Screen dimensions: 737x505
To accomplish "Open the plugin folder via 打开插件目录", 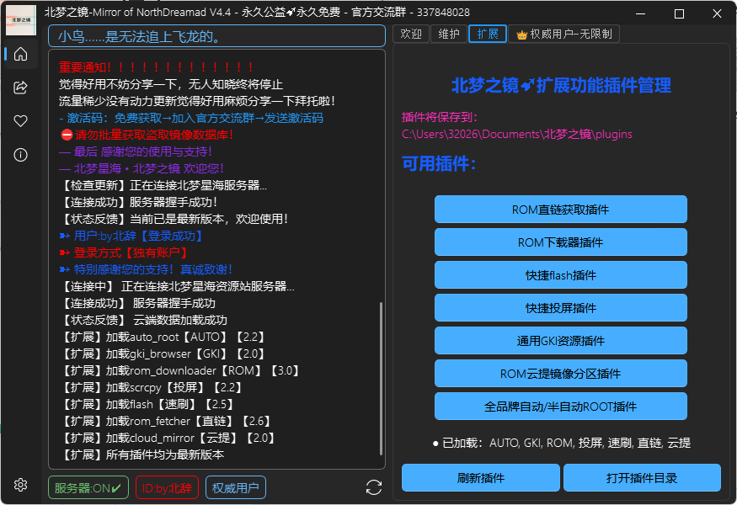I will pos(642,477).
